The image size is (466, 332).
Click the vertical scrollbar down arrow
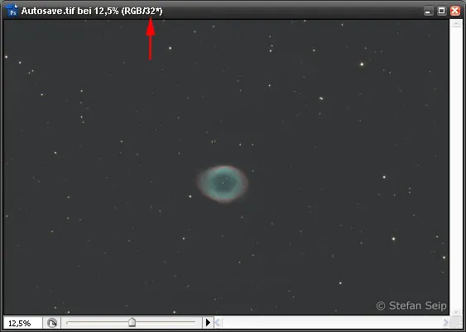(456, 311)
